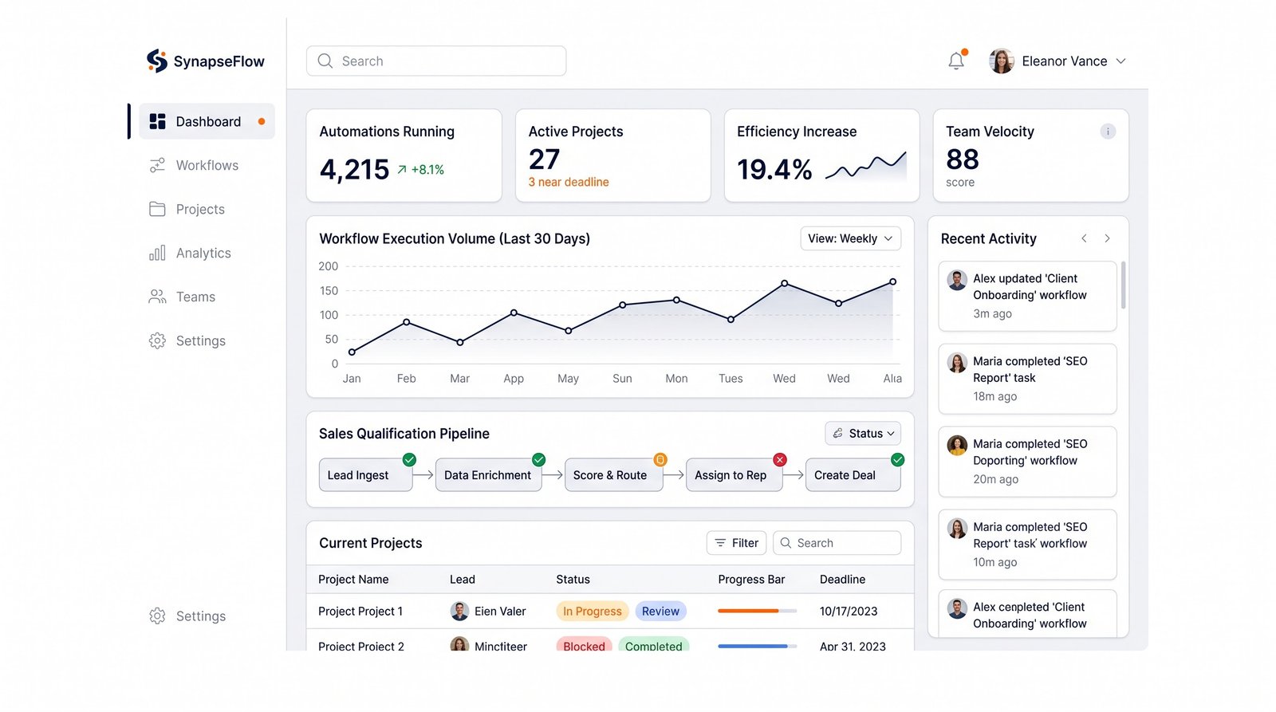Click the '+8.1%' change value
The image size is (1276, 712).
pyautogui.click(x=427, y=170)
